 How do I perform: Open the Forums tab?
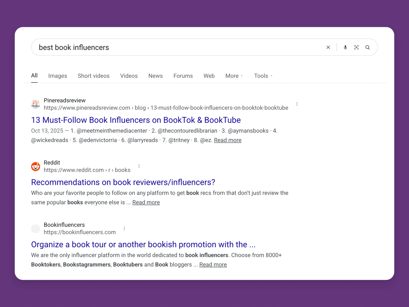tap(183, 76)
